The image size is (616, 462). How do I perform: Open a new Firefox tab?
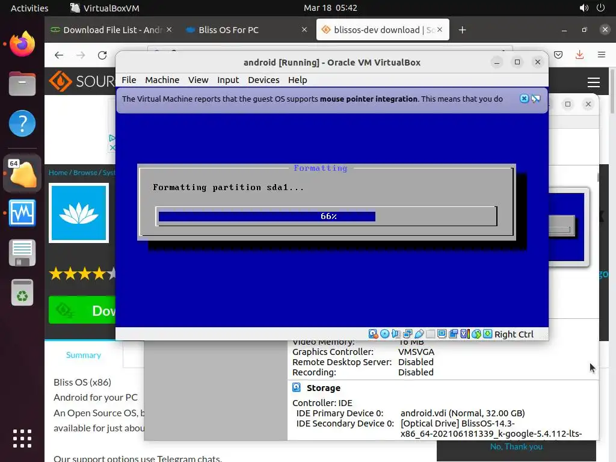pos(463,30)
